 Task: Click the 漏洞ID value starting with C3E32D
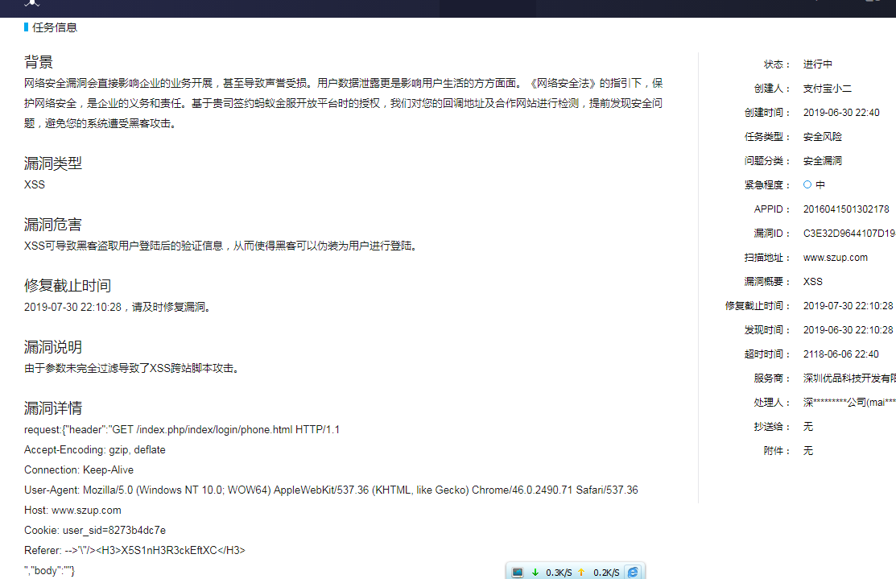849,234
